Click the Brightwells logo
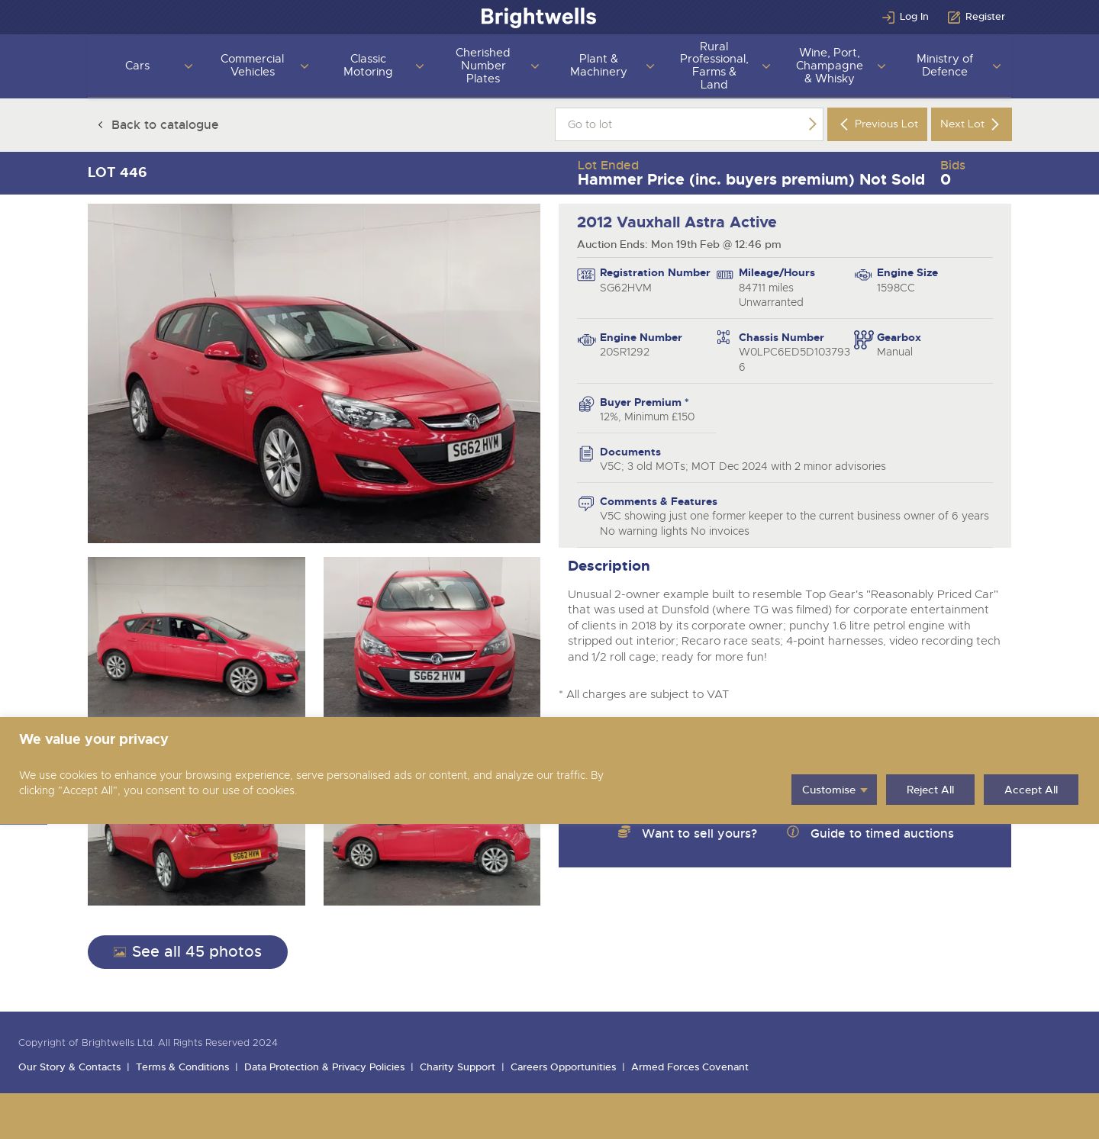Screen dimensions: 1099x1139 (x=538, y=17)
